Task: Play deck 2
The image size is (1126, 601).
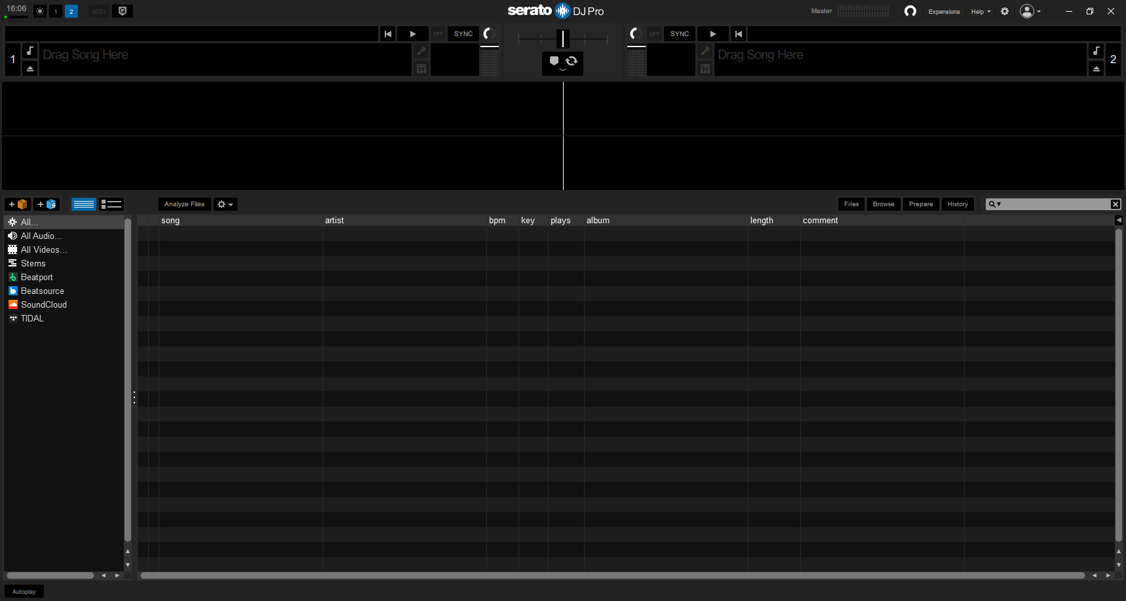Action: tap(713, 34)
